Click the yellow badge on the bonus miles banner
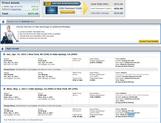 (x=48, y=3)
